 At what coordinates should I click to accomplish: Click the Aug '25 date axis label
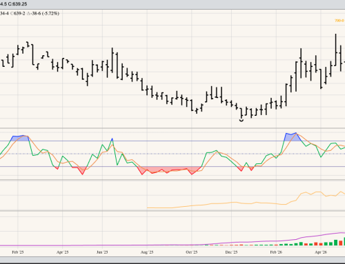coord(147,252)
